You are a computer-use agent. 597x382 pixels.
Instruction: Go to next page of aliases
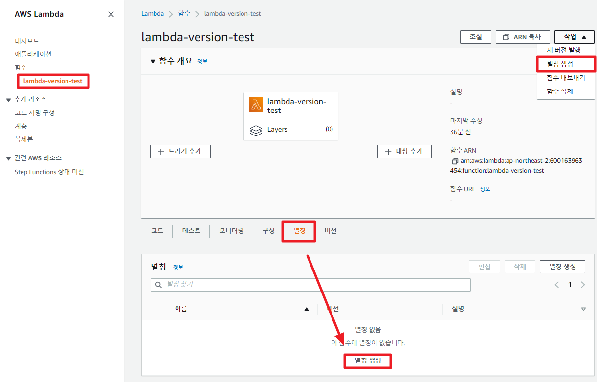click(583, 285)
